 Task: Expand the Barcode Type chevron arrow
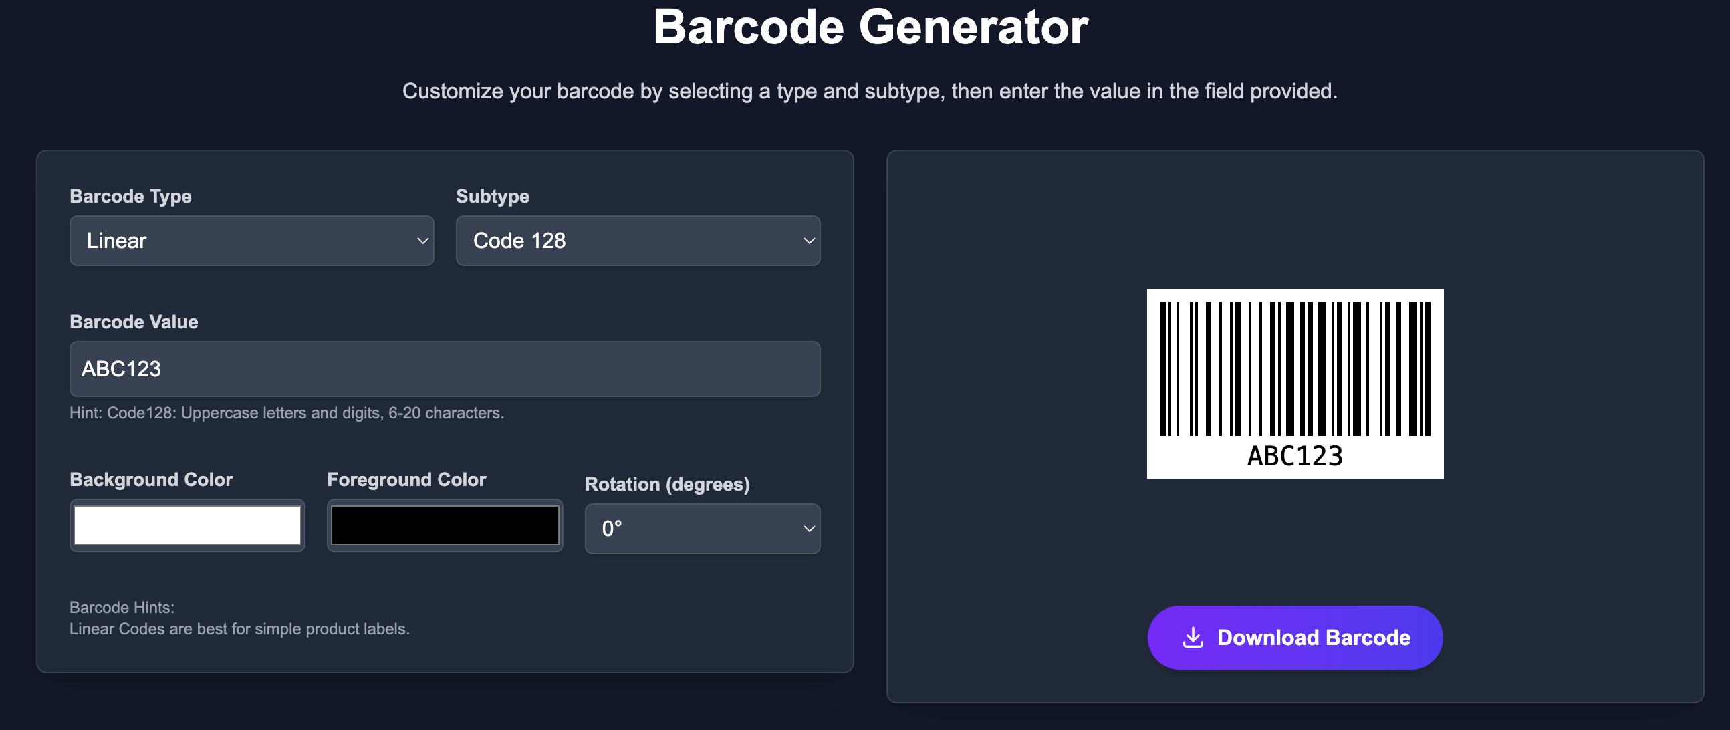point(422,241)
